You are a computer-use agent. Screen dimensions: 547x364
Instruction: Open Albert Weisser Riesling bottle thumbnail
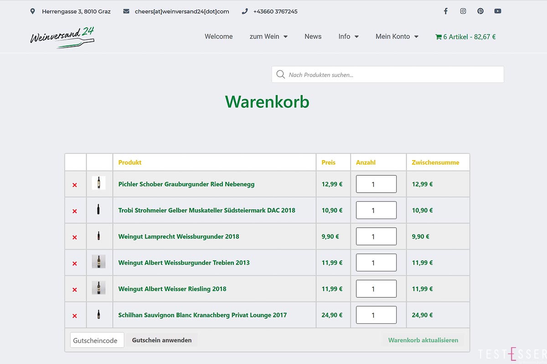pyautogui.click(x=98, y=288)
